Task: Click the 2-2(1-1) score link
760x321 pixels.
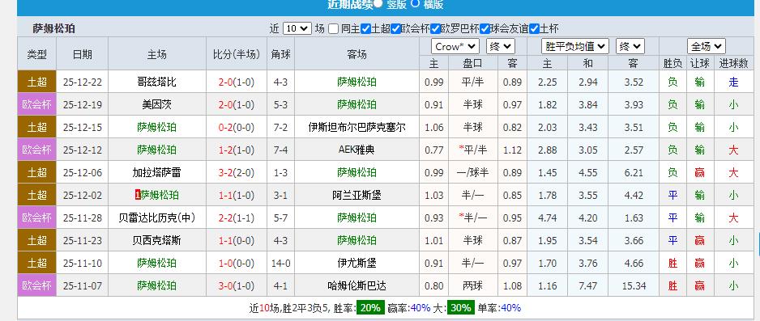Action: pyautogui.click(x=236, y=218)
